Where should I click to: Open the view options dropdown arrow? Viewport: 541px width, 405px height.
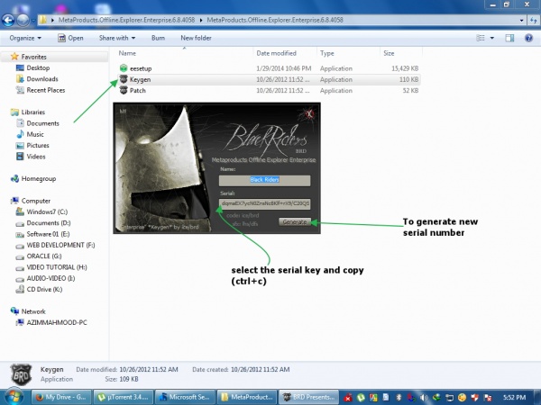[x=492, y=38]
